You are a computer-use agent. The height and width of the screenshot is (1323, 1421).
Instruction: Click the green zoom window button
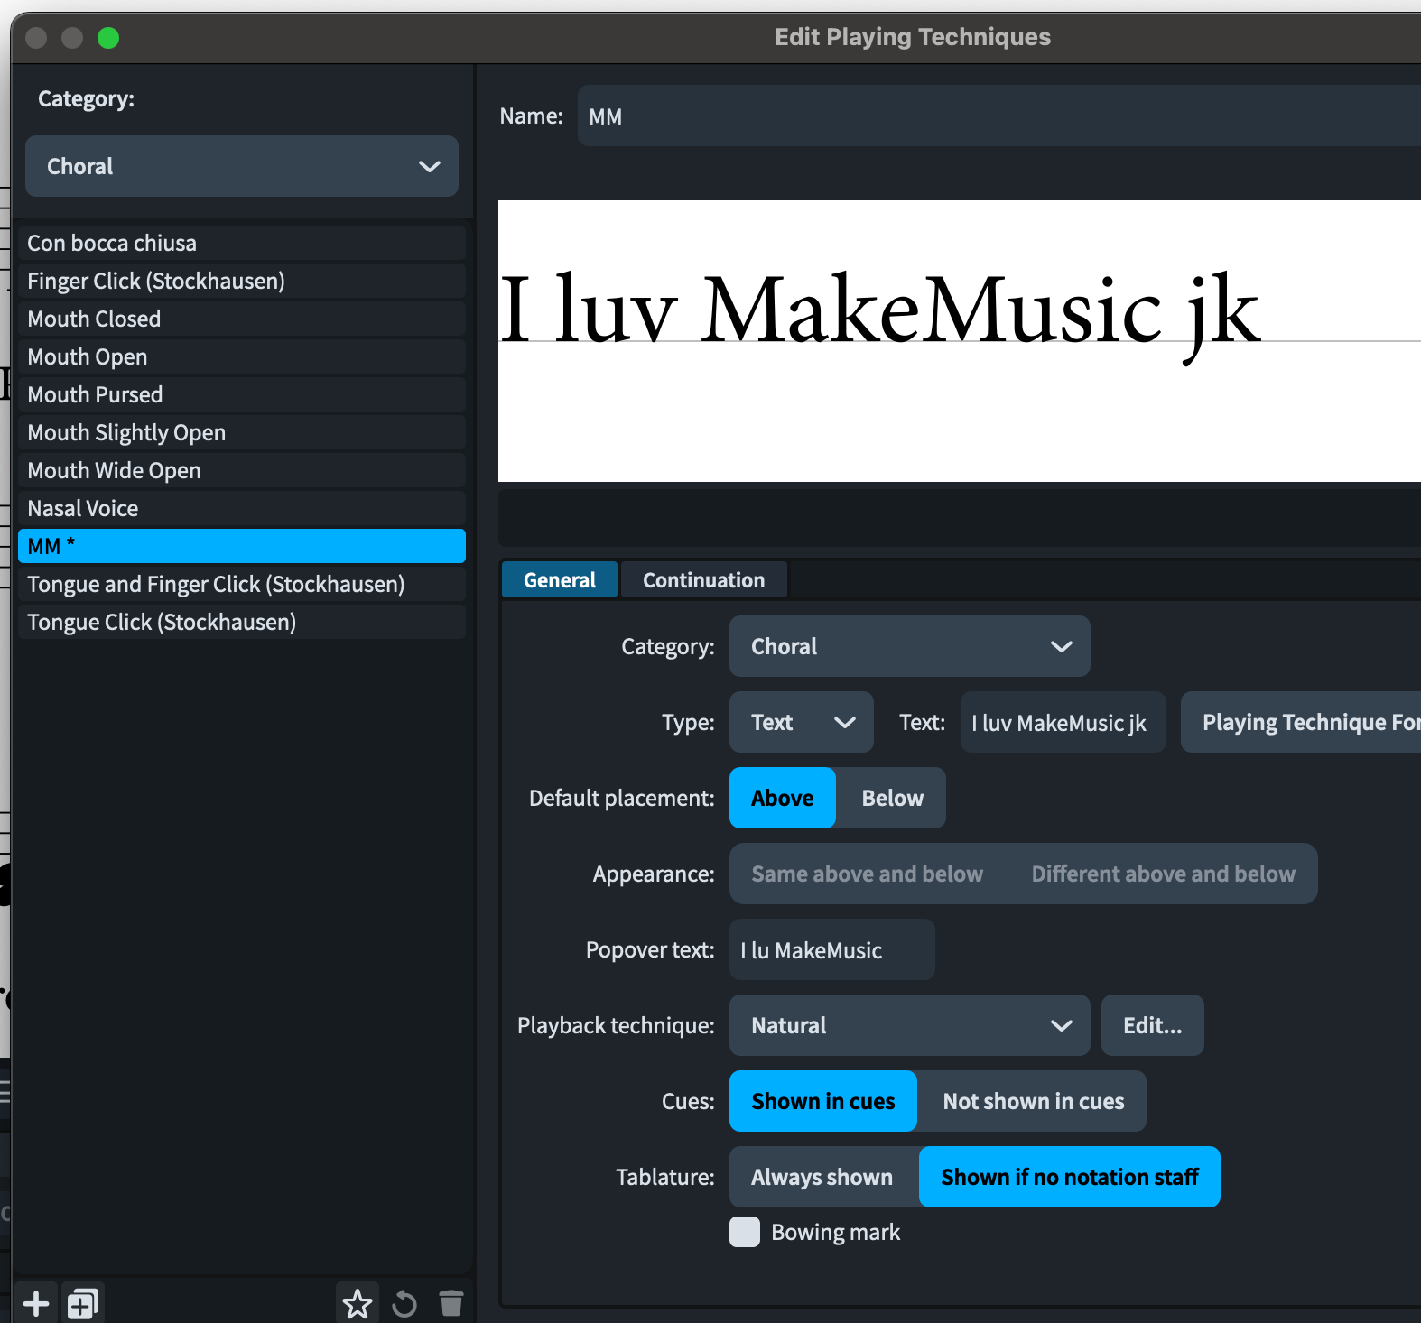tap(108, 38)
